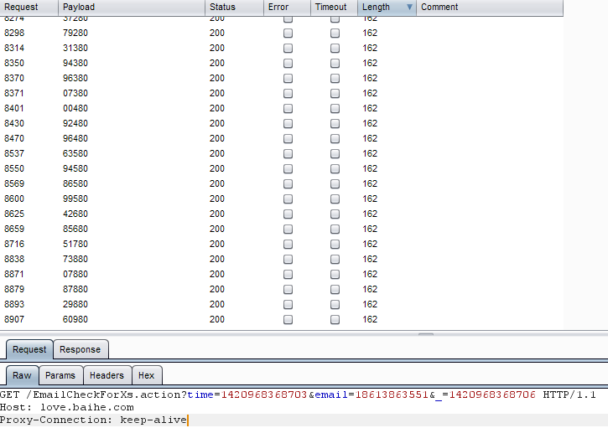
Task: Select payload 86580
Action: [x=75, y=184]
